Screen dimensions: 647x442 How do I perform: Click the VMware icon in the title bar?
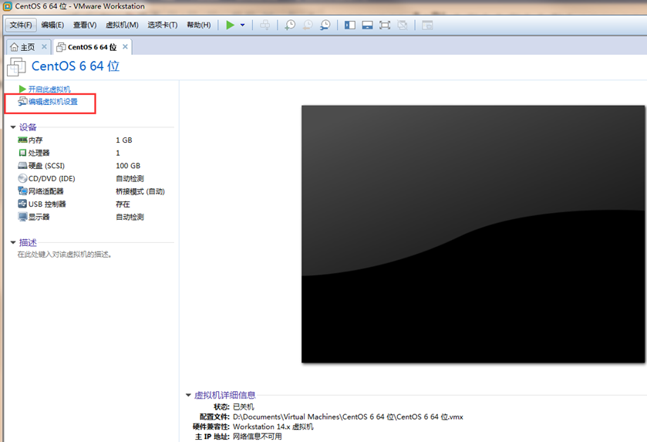tap(8, 6)
